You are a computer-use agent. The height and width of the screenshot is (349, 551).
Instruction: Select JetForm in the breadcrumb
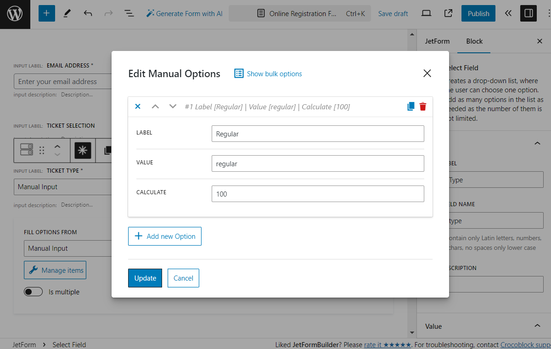[x=24, y=344]
